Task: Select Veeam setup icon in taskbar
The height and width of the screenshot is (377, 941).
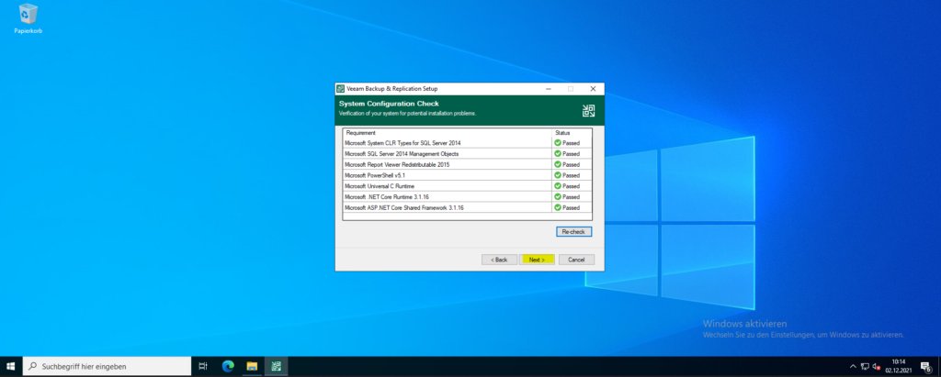Action: tap(276, 366)
